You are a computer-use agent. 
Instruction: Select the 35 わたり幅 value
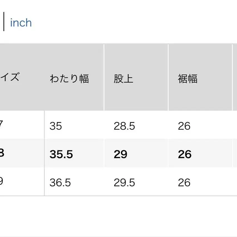[56, 126]
